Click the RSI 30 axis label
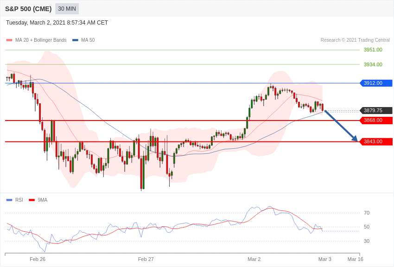 click(x=367, y=241)
